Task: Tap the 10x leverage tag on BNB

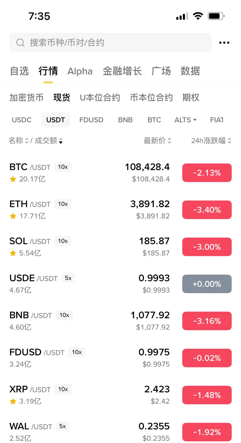Action: pyautogui.click(x=64, y=315)
